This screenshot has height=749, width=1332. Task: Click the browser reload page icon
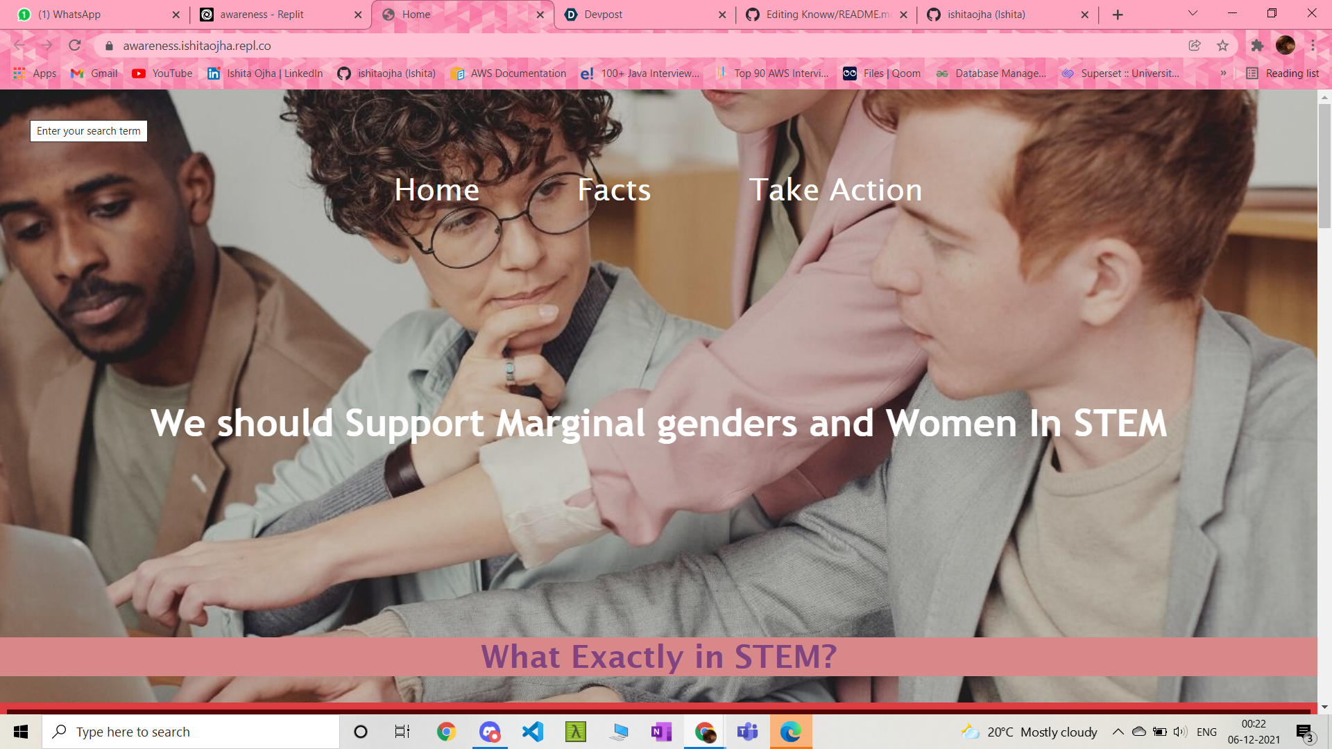coord(75,46)
